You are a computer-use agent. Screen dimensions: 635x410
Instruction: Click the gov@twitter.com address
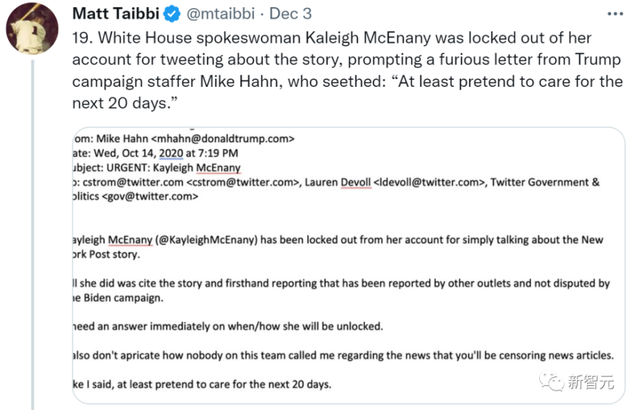click(x=150, y=196)
